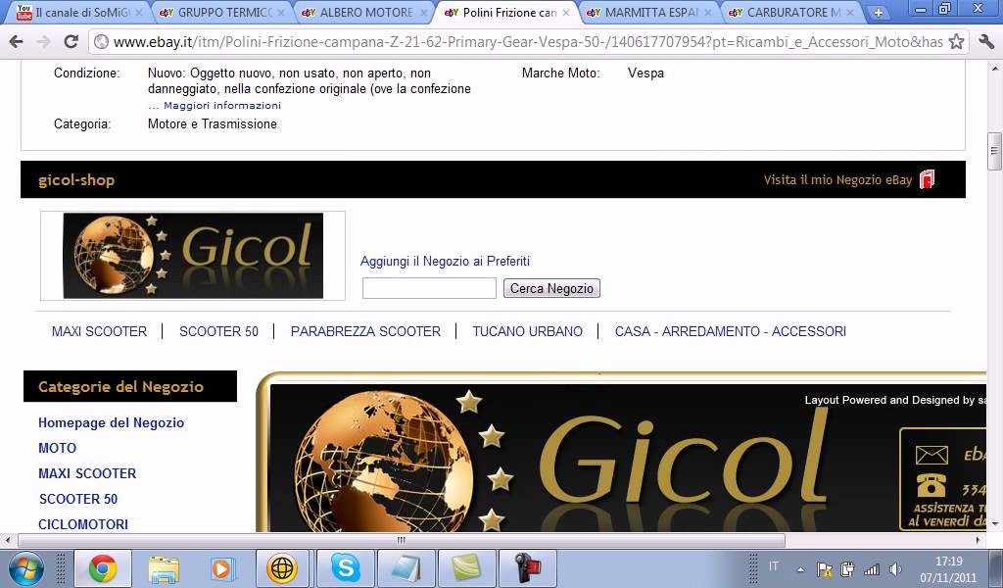Close the 'CARBURATORE M' tab
This screenshot has width=1003, height=588.
coord(850,12)
